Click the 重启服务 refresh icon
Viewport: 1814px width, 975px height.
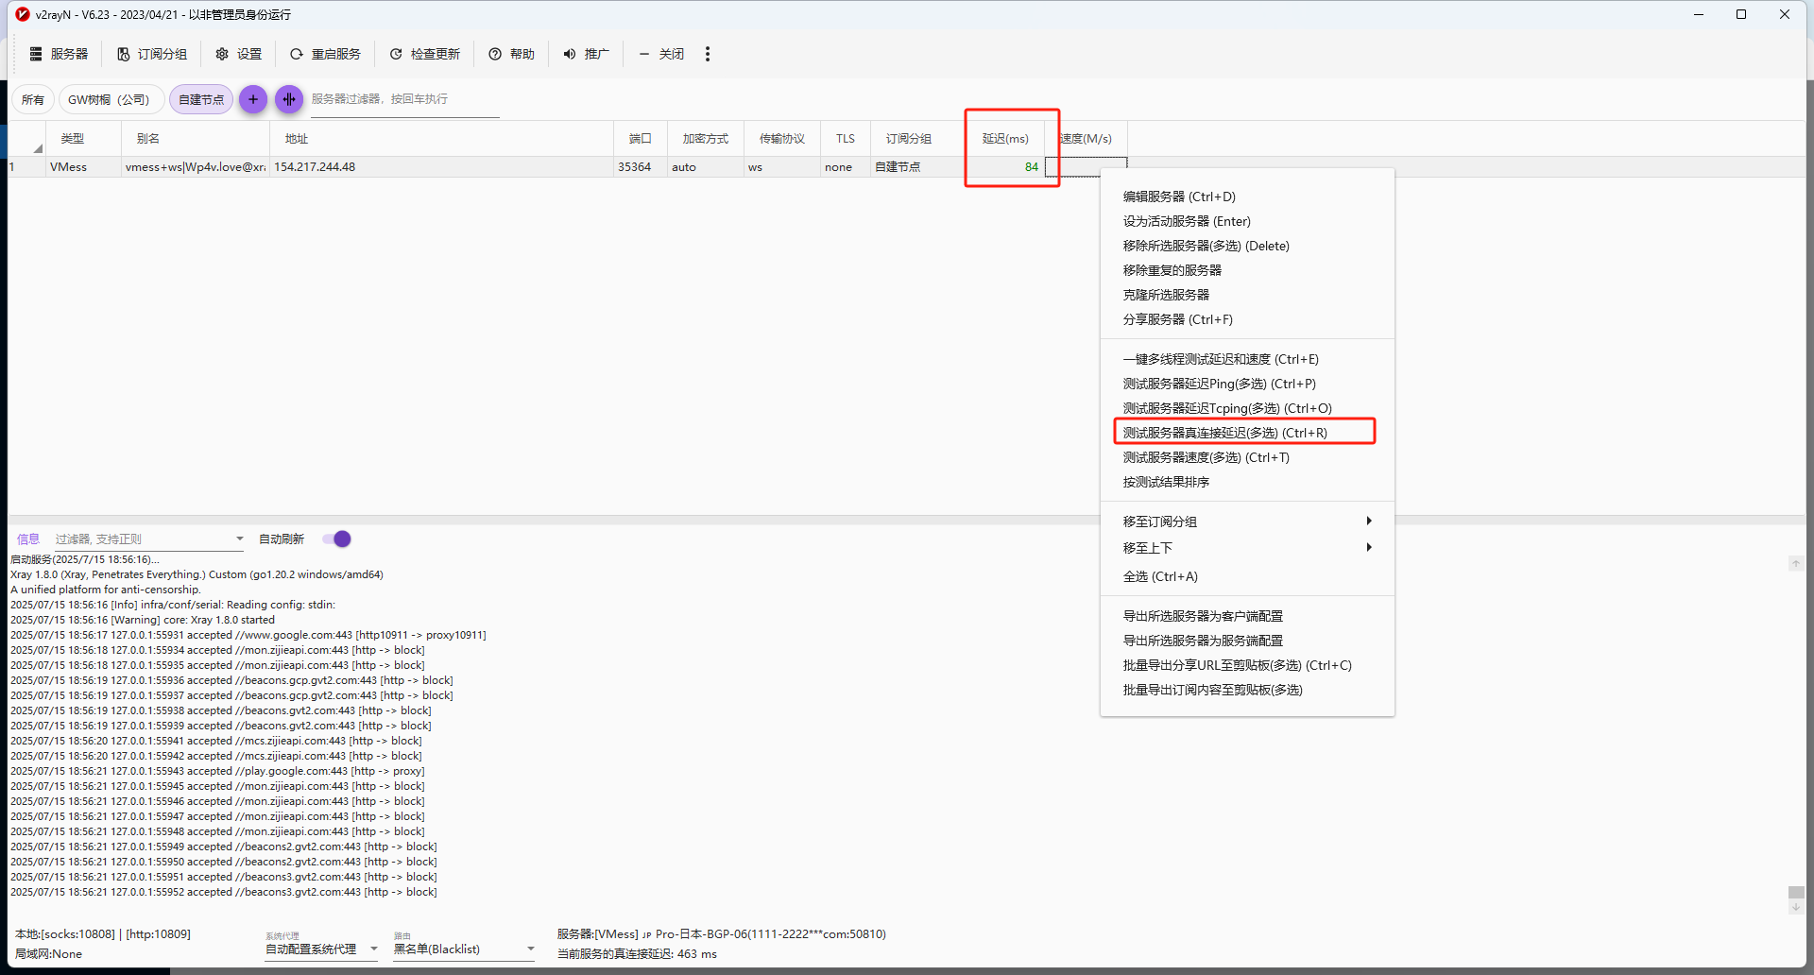point(297,54)
